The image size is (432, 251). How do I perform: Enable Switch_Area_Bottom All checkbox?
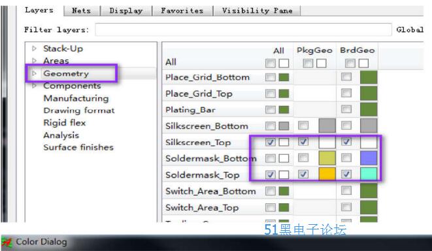(x=271, y=191)
